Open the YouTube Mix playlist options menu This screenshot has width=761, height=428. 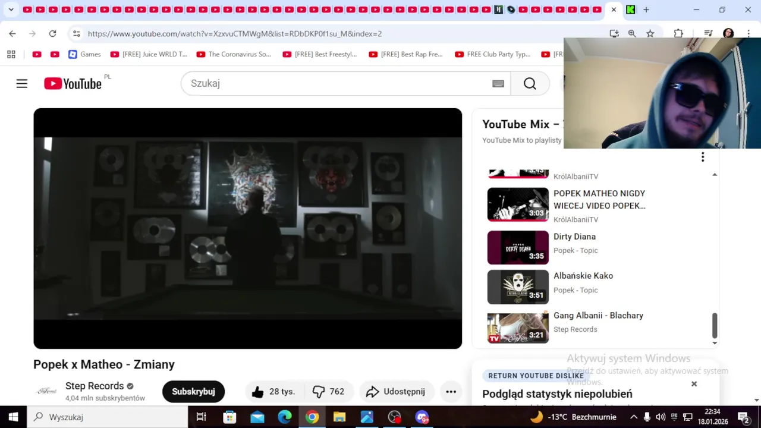(x=703, y=157)
